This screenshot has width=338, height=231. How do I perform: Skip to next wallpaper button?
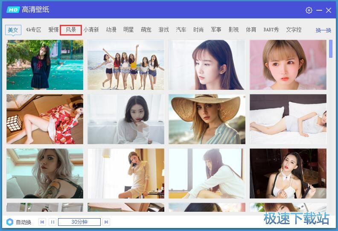[106, 222]
